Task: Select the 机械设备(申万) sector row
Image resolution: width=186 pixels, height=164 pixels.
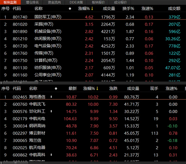Action: click(93, 31)
